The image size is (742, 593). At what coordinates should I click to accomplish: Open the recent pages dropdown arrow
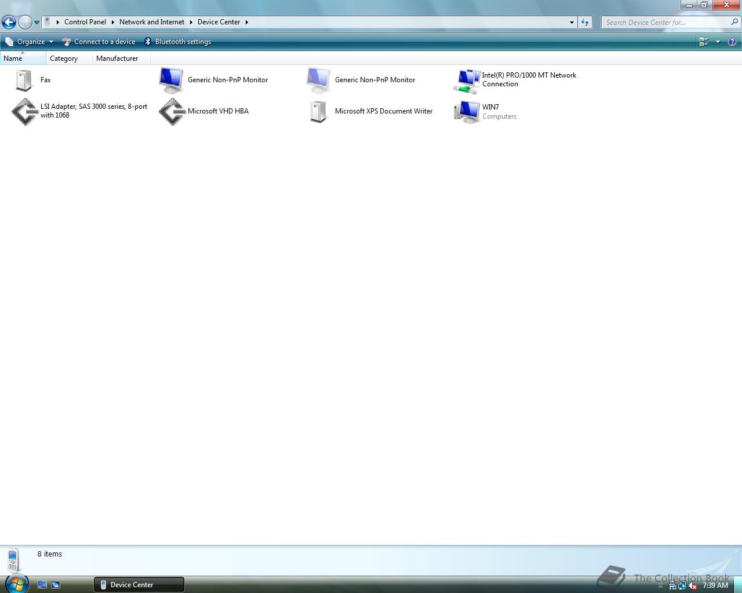37,23
